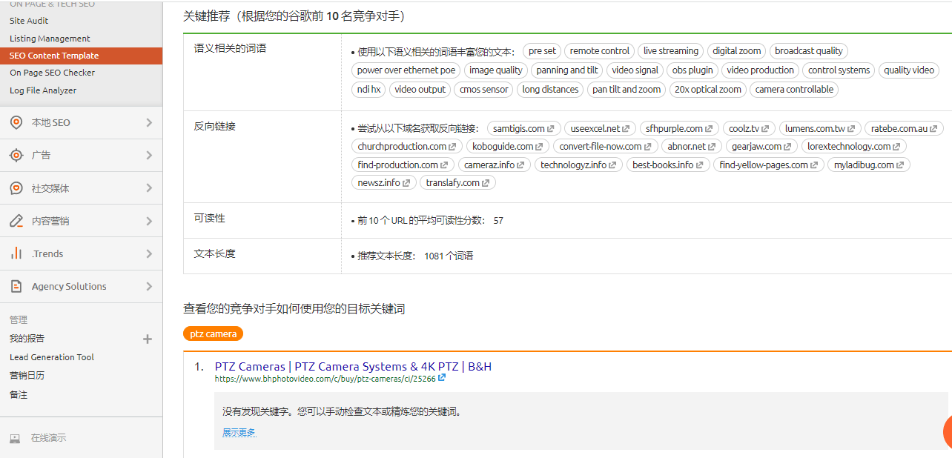Image resolution: width=952 pixels, height=458 pixels.
Task: Open newsz.info external link icon
Action: tap(406, 182)
